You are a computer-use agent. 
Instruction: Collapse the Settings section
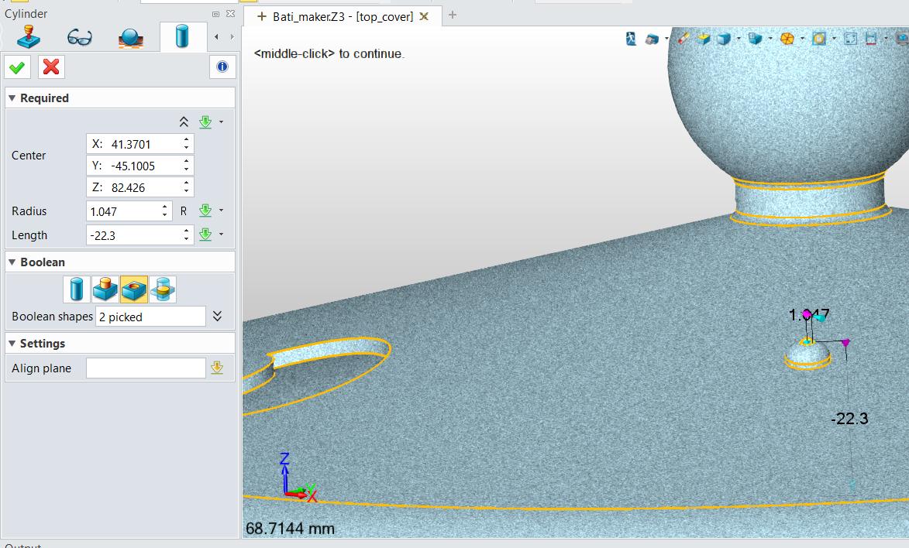click(x=12, y=344)
